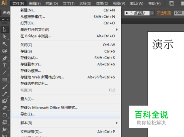Choose 存储为 Web 所用格式(W)... entry
Image resolution: width=184 pixels, height=137 pixels.
[66, 77]
